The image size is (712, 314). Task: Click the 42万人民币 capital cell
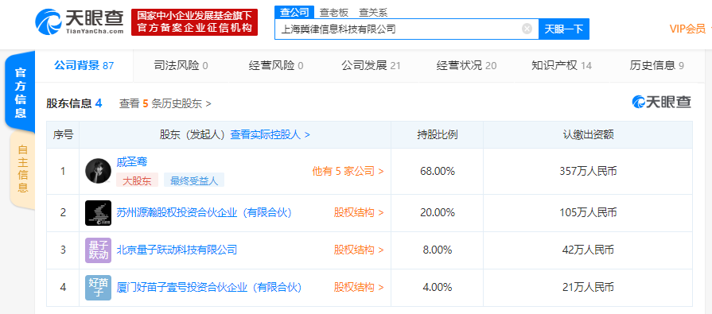pos(588,250)
